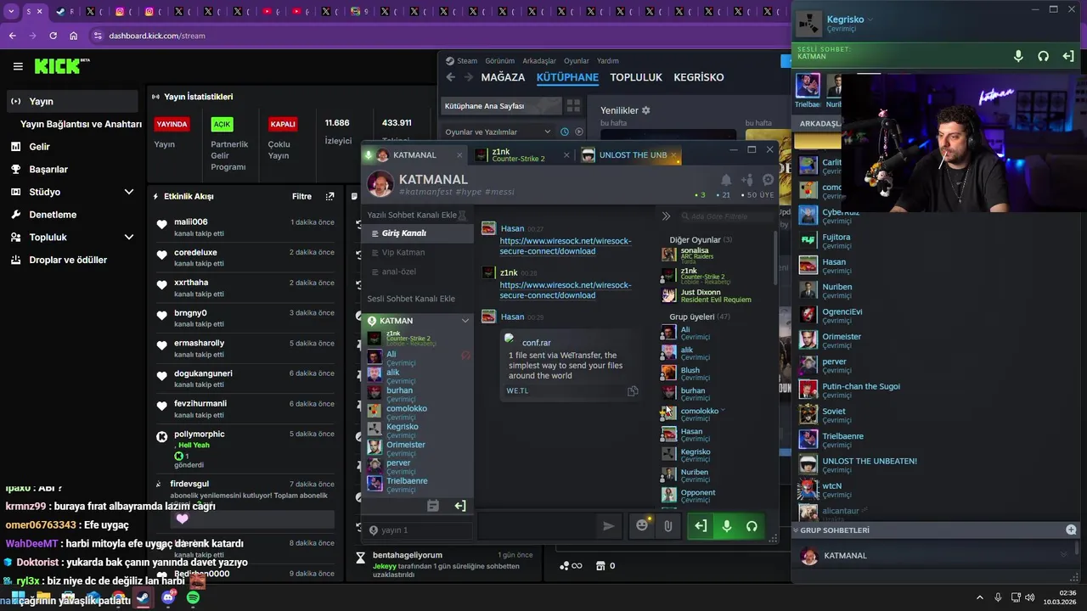Collapse the KATMAN voice channel
Viewport: 1087px width, 611px height.
(465, 321)
